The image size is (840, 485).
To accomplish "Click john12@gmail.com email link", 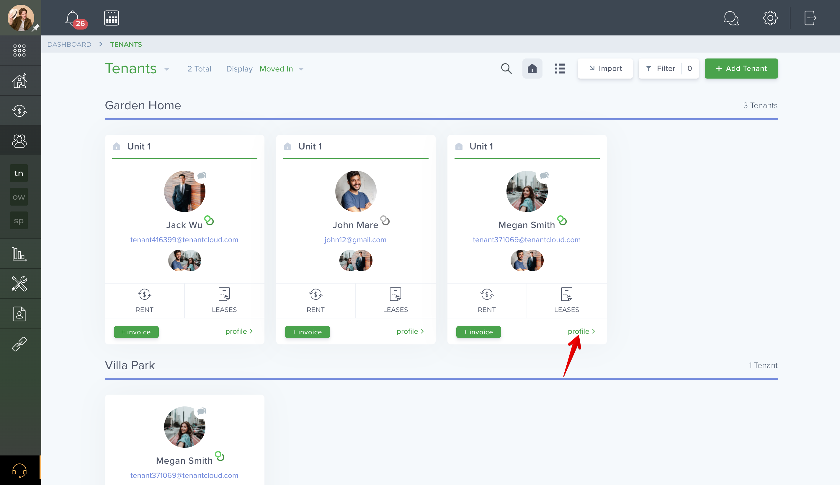I will click(355, 240).
